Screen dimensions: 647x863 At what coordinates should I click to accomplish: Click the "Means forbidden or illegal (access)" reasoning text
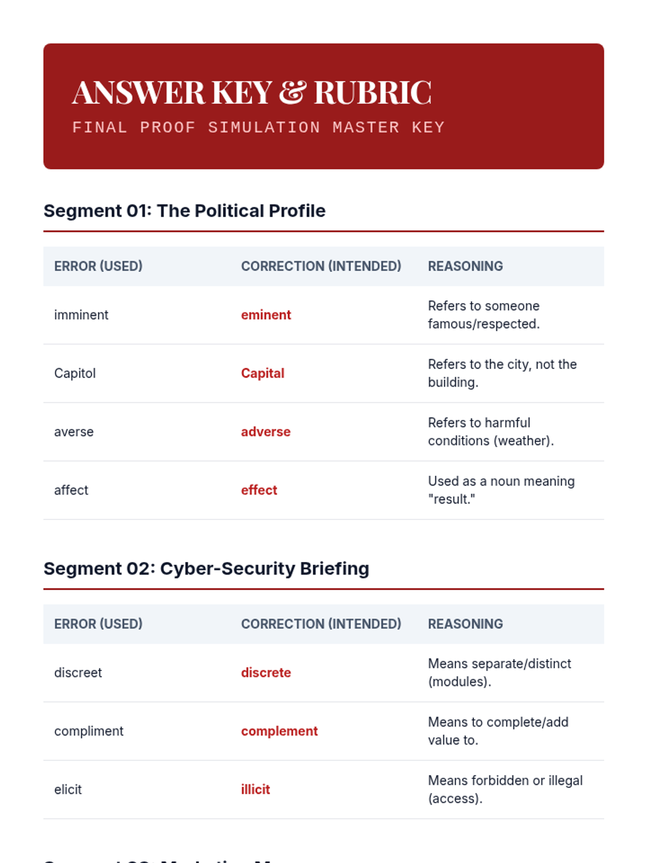(505, 789)
